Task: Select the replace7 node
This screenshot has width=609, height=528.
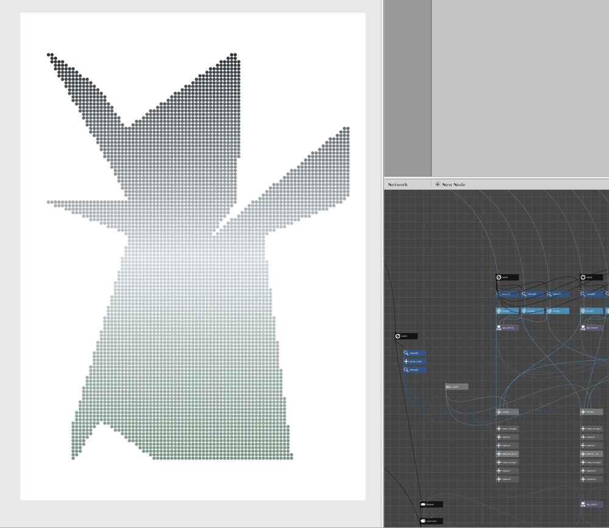Action: pos(507,471)
